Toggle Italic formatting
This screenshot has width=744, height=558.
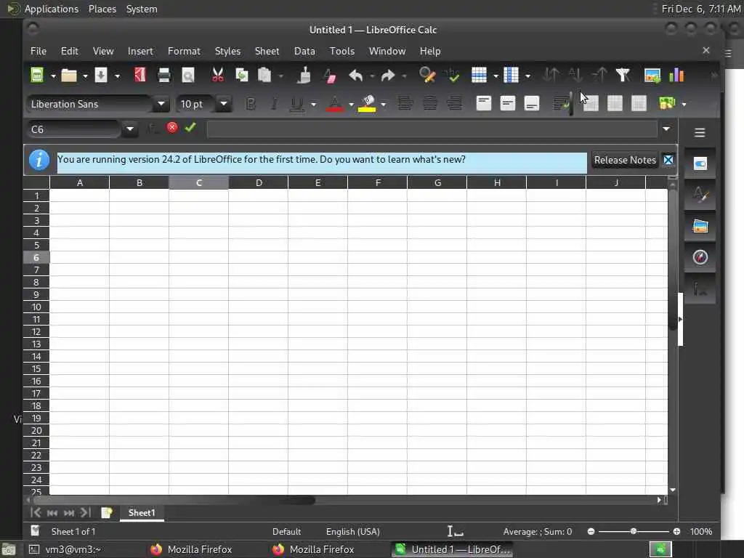[x=274, y=103]
